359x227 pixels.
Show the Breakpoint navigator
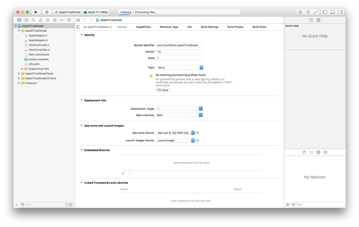[62, 20]
